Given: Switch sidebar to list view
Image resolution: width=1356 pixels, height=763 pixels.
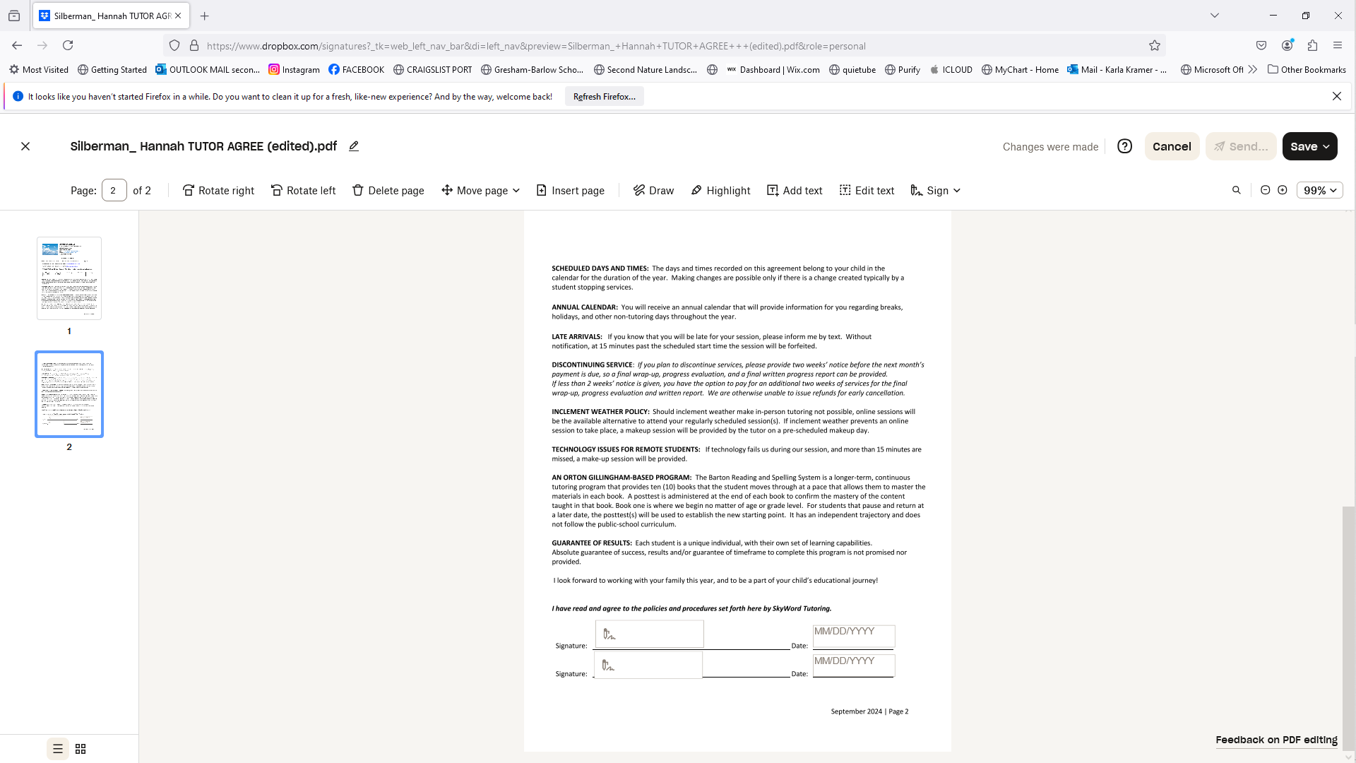Looking at the screenshot, I should (x=58, y=749).
